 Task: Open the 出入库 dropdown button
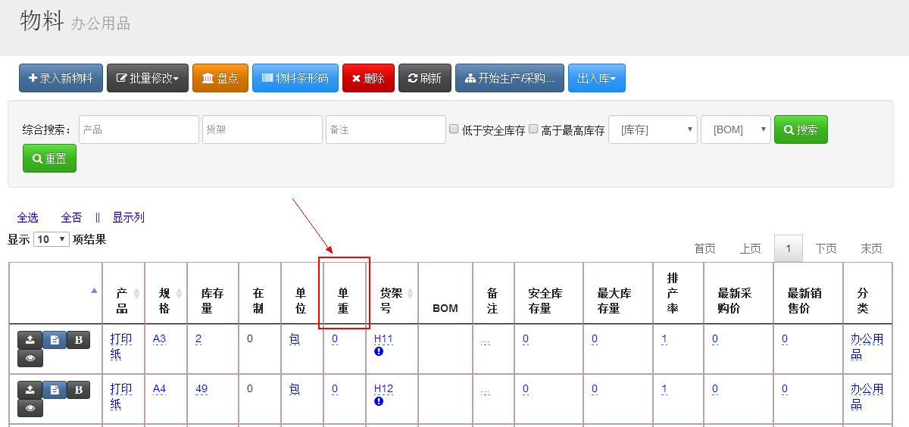pyautogui.click(x=596, y=78)
